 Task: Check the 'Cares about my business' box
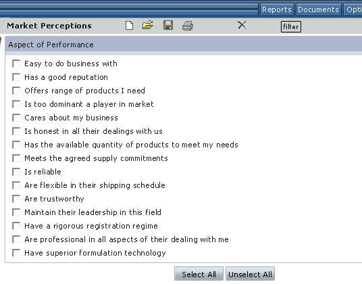pyautogui.click(x=16, y=118)
